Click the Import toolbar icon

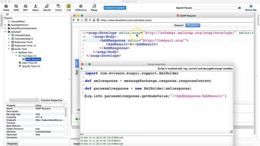[35, 8]
